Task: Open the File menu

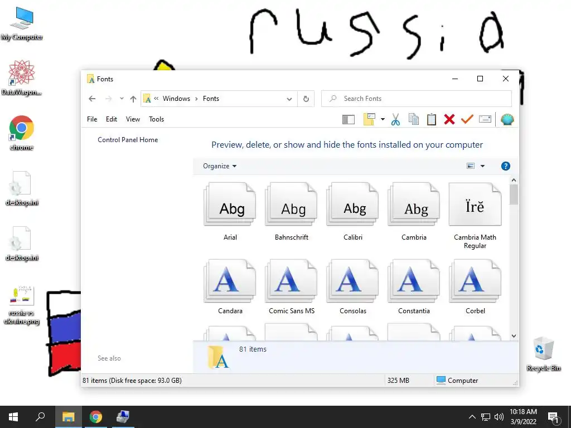Action: point(92,119)
